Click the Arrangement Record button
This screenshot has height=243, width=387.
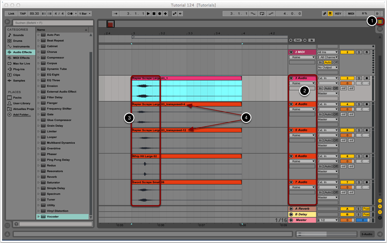160,14
